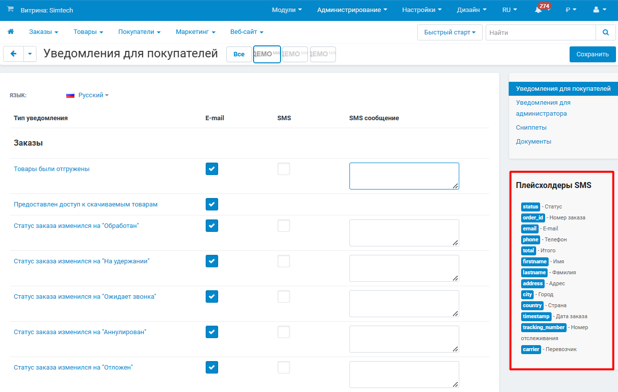Click the order_id placeholder tag
The width and height of the screenshot is (618, 392).
pyautogui.click(x=533, y=218)
